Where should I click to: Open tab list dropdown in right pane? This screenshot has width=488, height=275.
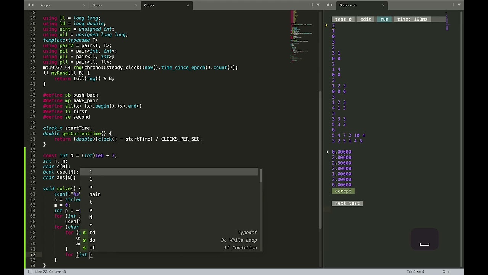click(x=459, y=5)
